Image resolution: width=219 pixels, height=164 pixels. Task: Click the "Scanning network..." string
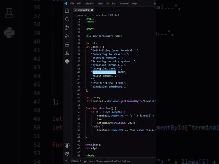click(107, 58)
